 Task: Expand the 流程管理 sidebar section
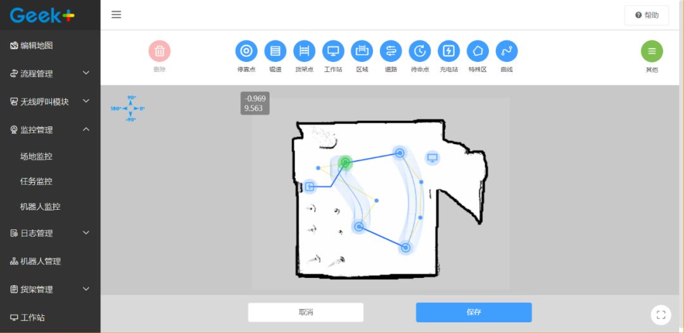coord(50,73)
